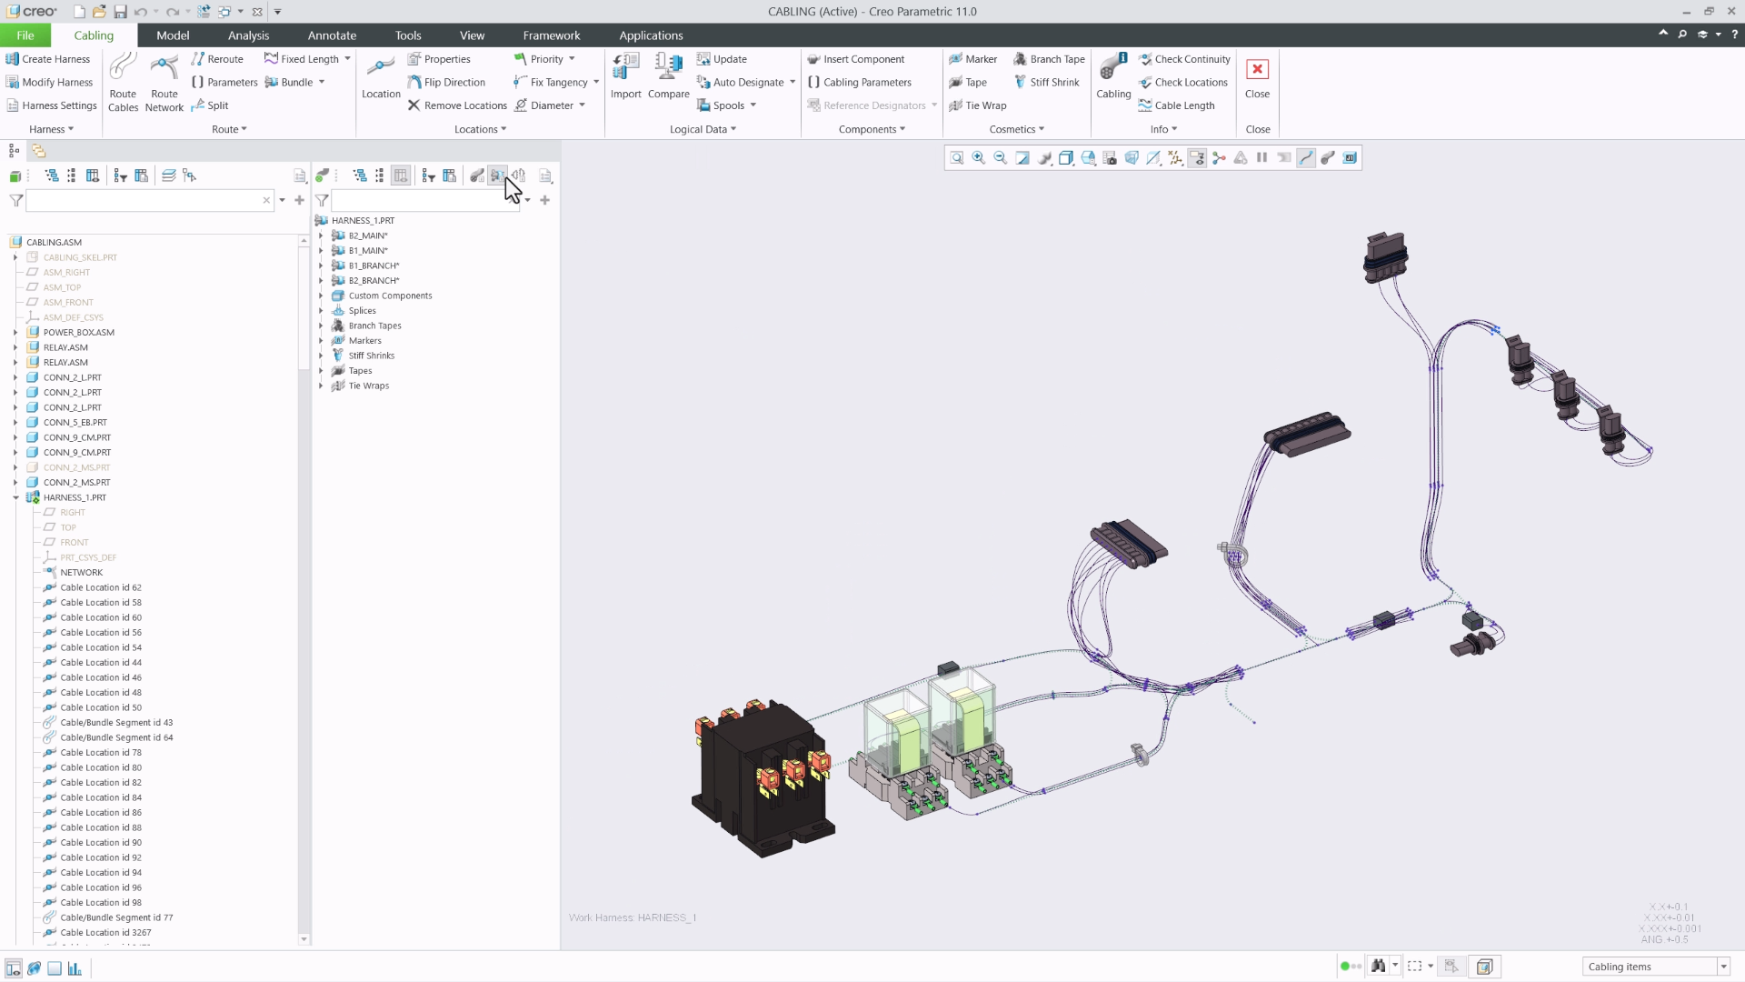Click the Location icon

tap(381, 76)
